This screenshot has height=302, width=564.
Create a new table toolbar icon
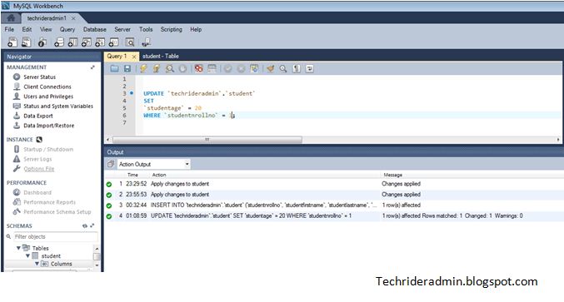(x=72, y=42)
